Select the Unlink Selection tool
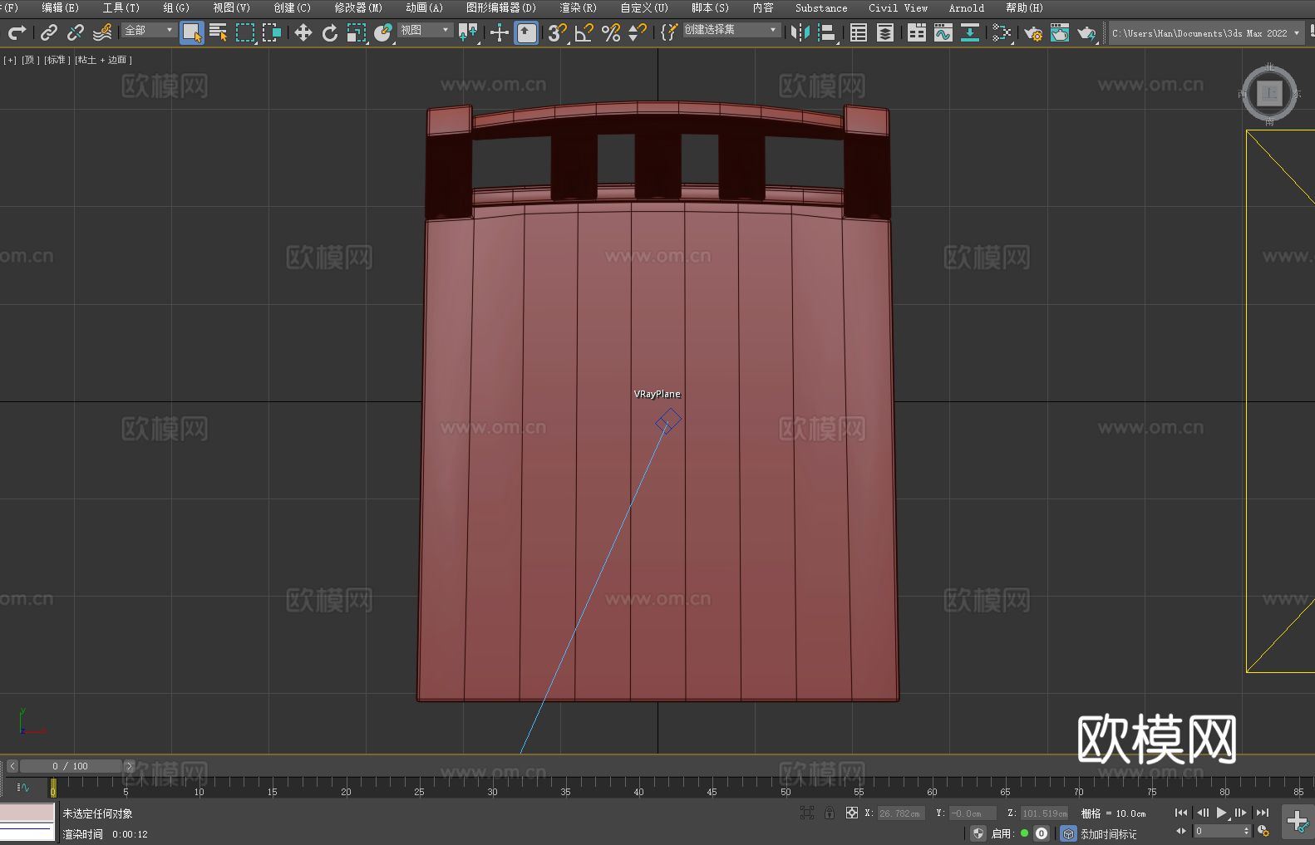1315x845 pixels. coord(76,33)
